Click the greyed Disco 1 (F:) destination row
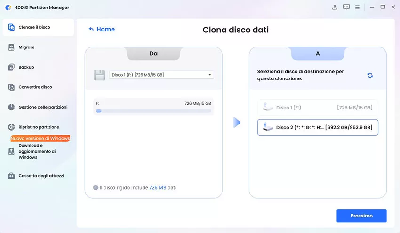The height and width of the screenshot is (233, 400). click(x=318, y=108)
